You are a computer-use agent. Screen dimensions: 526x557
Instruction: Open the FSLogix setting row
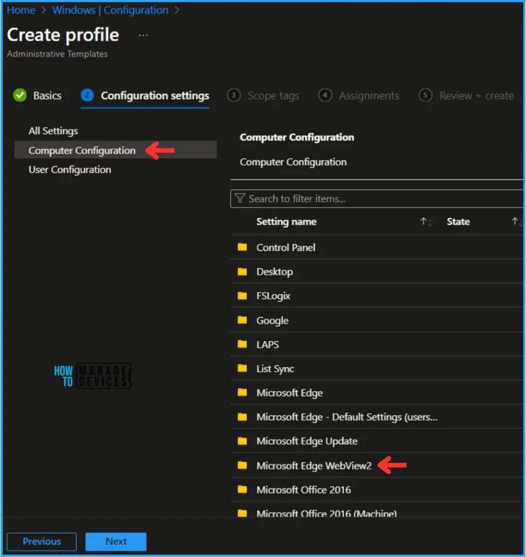(x=376, y=295)
